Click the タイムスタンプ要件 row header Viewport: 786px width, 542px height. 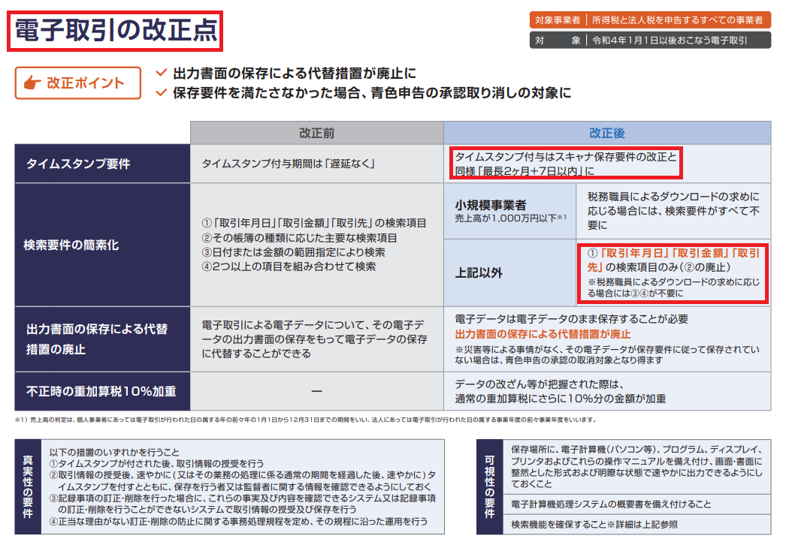(x=79, y=164)
